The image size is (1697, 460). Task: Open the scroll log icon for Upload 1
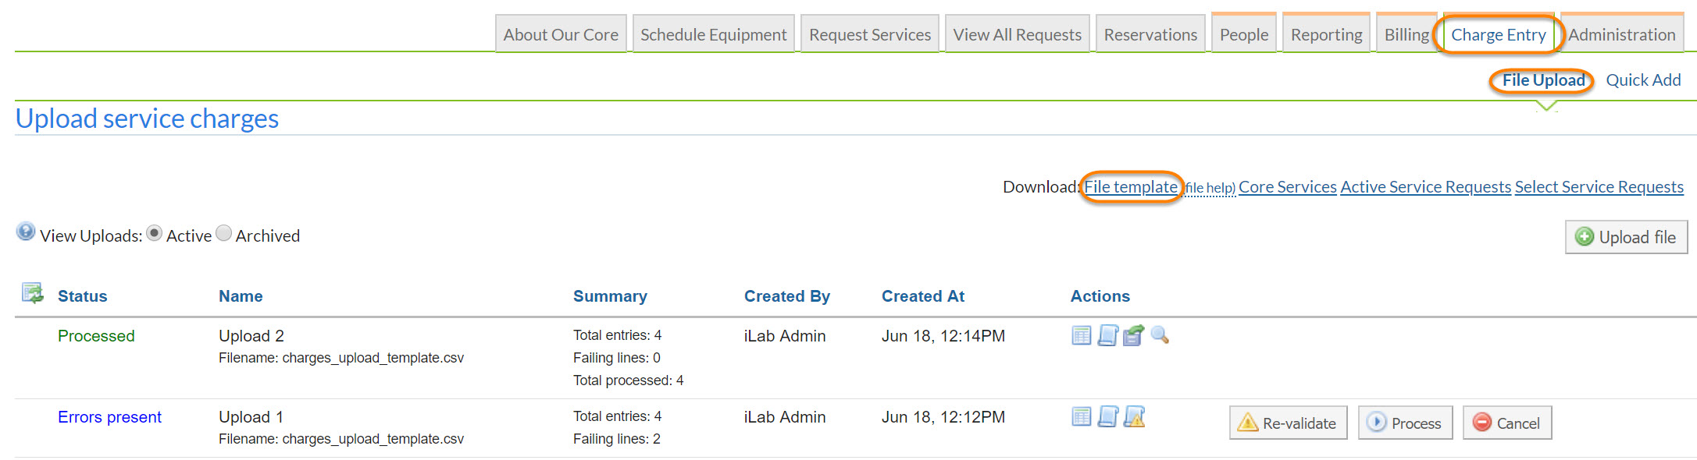[x=1107, y=417]
